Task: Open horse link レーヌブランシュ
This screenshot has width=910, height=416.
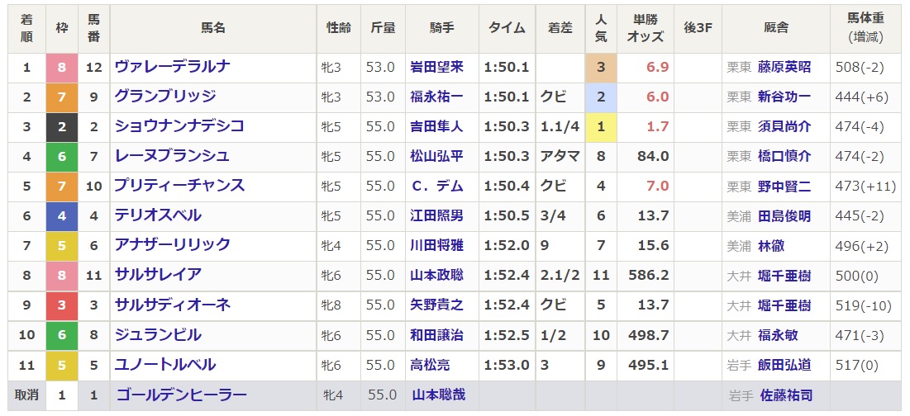Action: (173, 156)
